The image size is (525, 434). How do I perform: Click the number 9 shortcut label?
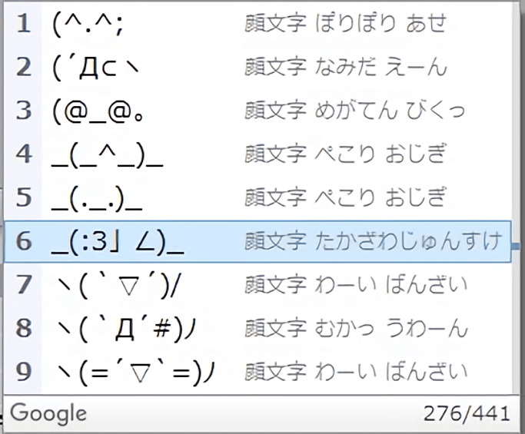[24, 372]
